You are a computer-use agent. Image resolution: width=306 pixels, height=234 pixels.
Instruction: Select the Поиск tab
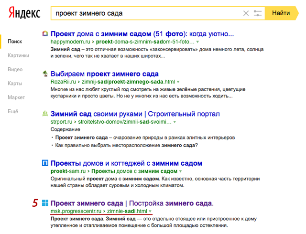pyautogui.click(x=15, y=42)
